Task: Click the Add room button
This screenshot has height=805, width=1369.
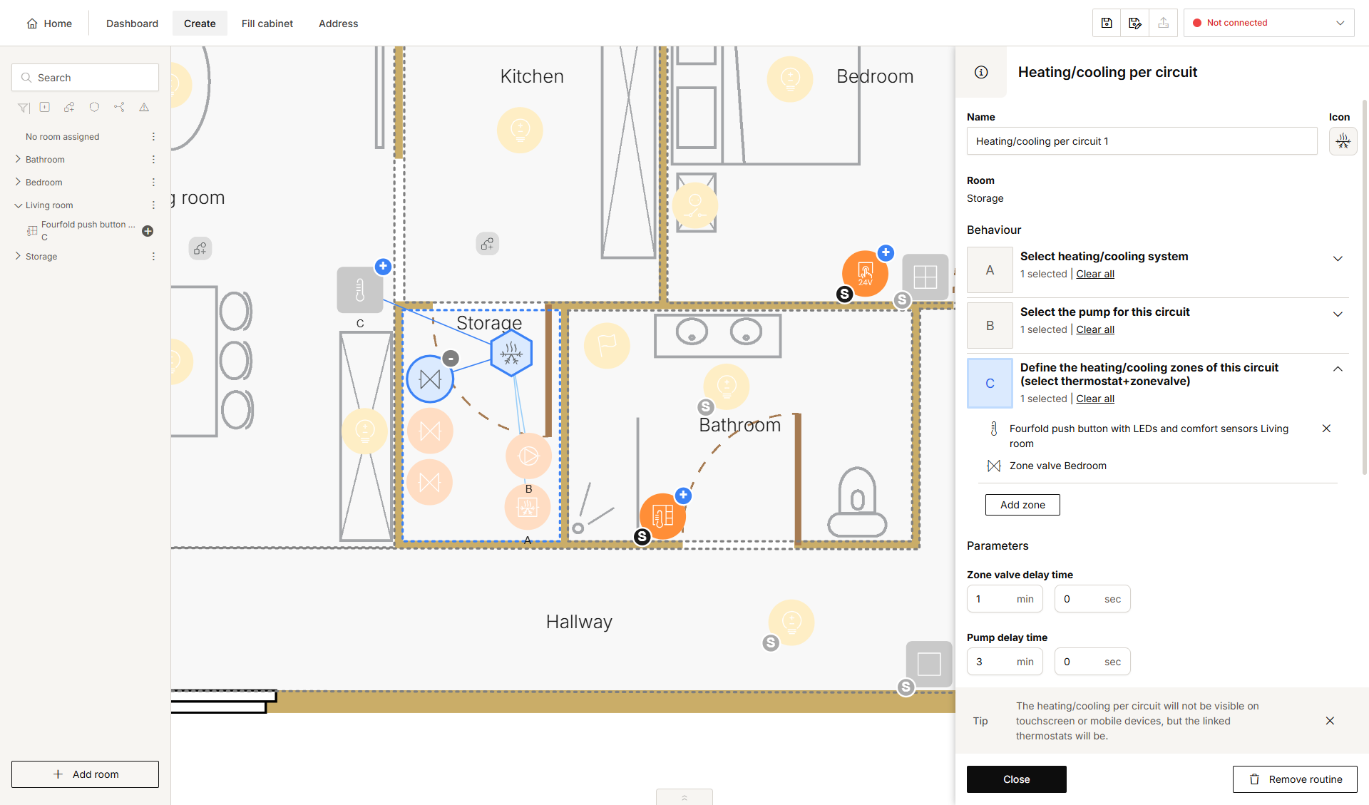Action: [x=85, y=774]
